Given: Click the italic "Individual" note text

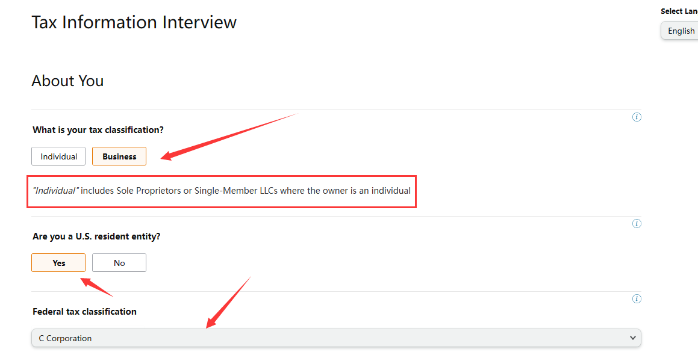Looking at the screenshot, I should tap(56, 190).
